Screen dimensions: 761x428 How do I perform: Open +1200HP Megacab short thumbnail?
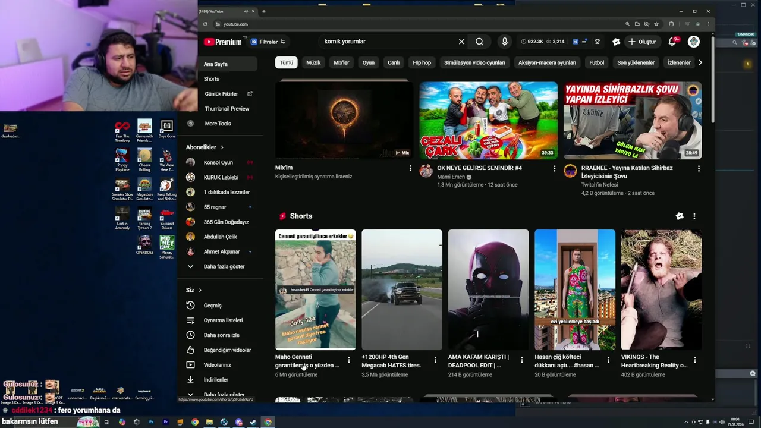pyautogui.click(x=402, y=289)
